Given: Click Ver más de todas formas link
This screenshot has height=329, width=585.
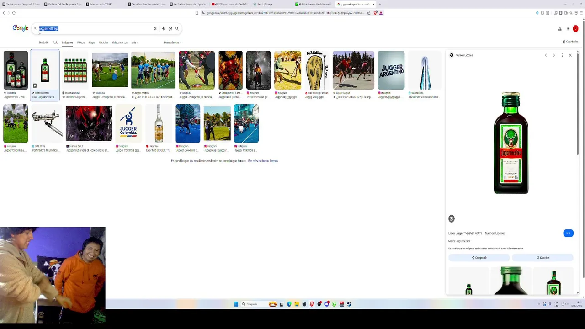Looking at the screenshot, I should 263,161.
